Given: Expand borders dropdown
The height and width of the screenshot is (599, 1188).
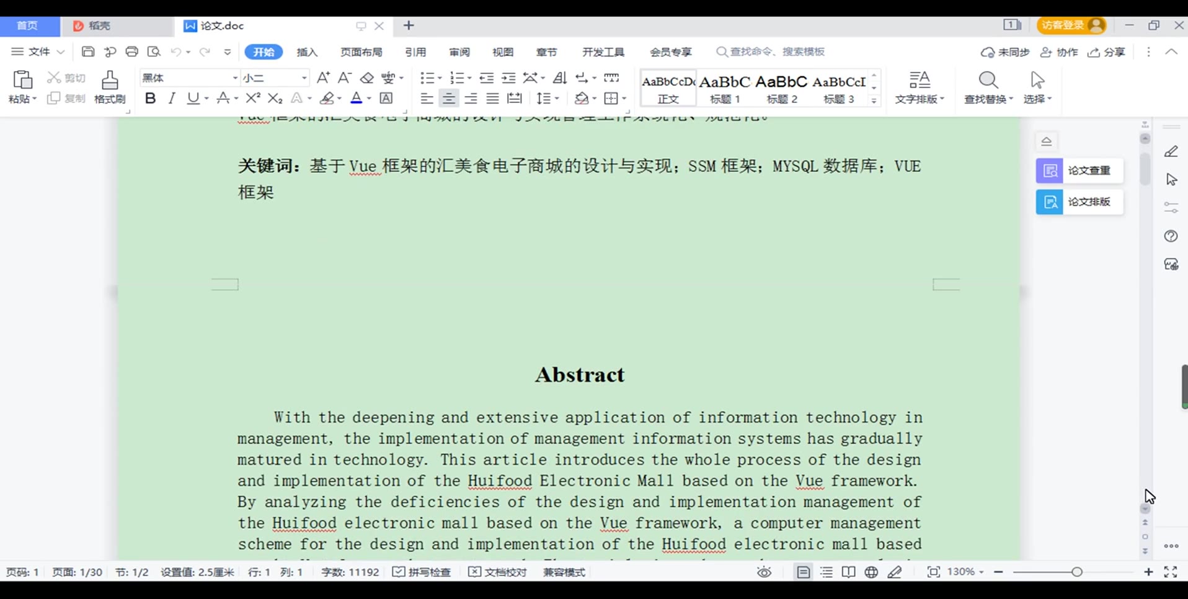Looking at the screenshot, I should point(624,99).
